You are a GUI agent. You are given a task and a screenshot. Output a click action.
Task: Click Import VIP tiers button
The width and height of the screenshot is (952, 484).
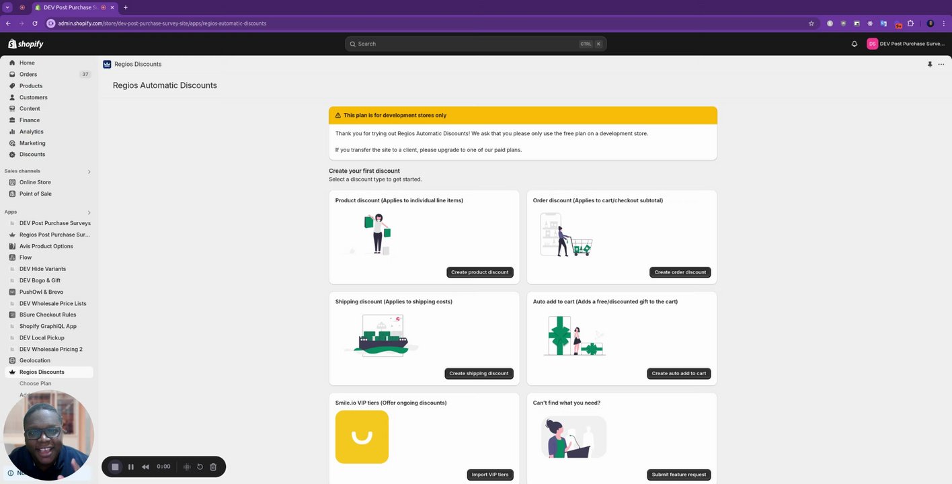coord(490,475)
